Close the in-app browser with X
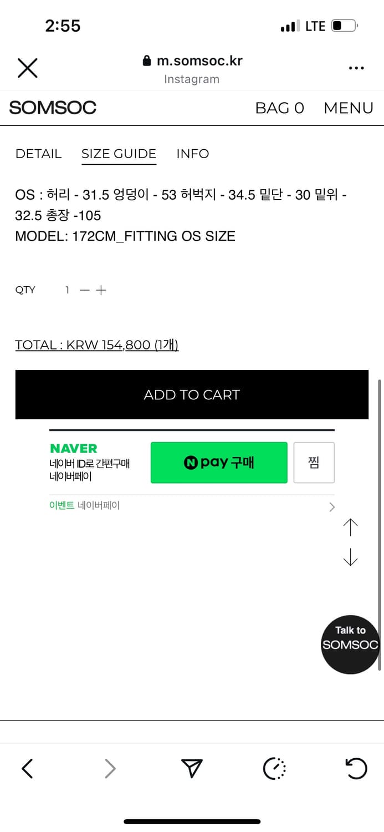The image size is (384, 832). pos(27,68)
